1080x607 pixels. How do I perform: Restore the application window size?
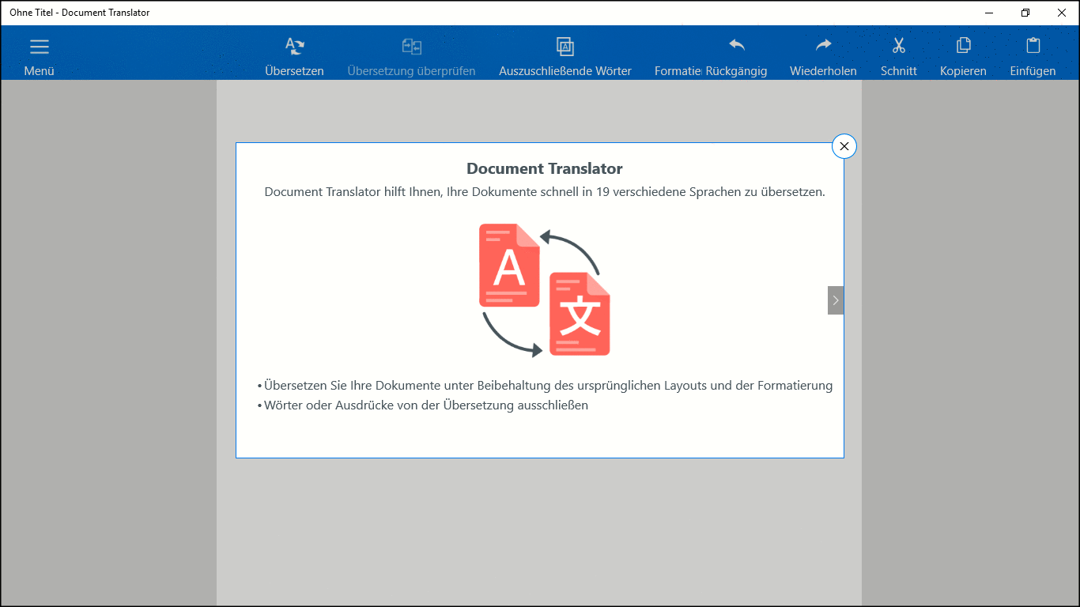point(1024,13)
